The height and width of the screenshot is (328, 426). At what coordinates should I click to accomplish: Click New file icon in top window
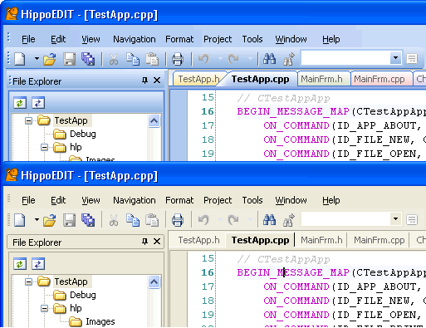click(20, 59)
